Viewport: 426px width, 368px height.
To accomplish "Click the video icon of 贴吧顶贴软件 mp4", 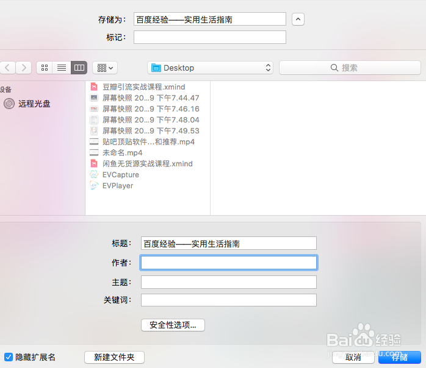I will (94, 141).
